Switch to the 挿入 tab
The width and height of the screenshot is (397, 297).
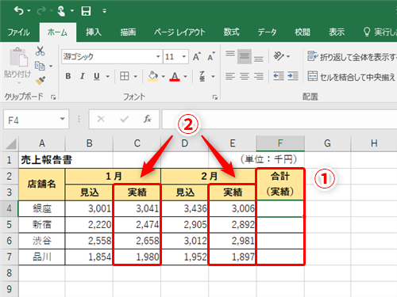(94, 32)
